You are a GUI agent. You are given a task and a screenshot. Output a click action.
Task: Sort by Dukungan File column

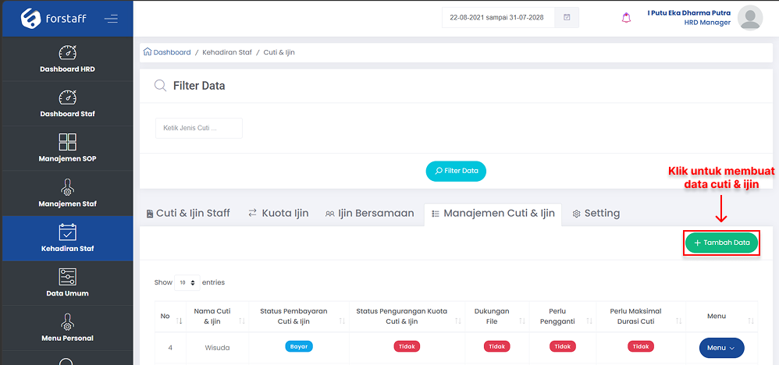pyautogui.click(x=496, y=317)
